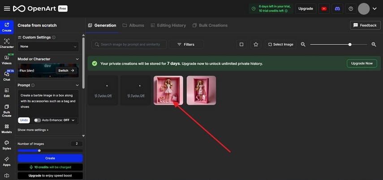Open Character in the sidebar
Screen dimensions: 383x180
7,44
